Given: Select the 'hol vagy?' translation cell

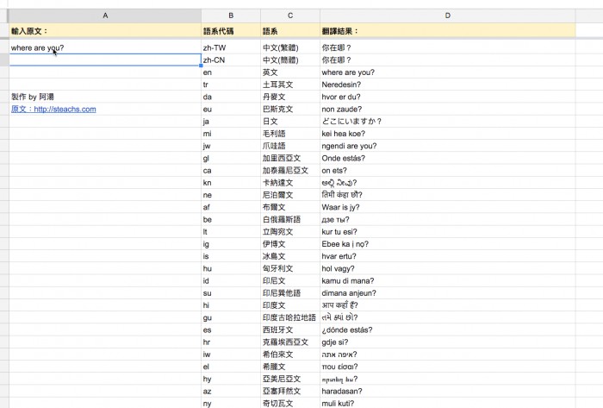Looking at the screenshot, I should tap(448, 268).
